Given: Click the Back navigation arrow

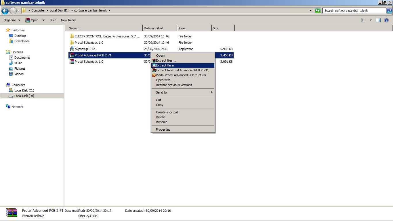Looking at the screenshot, I should tap(5, 11).
